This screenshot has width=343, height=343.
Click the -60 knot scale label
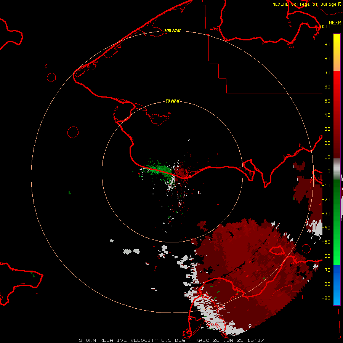click(326, 256)
